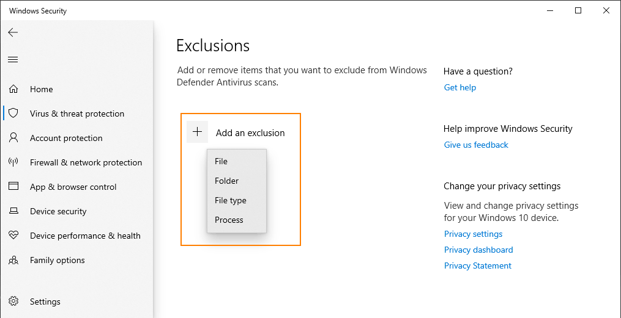This screenshot has height=318, width=621.
Task: Open the Privacy Statement link
Action: pyautogui.click(x=478, y=266)
